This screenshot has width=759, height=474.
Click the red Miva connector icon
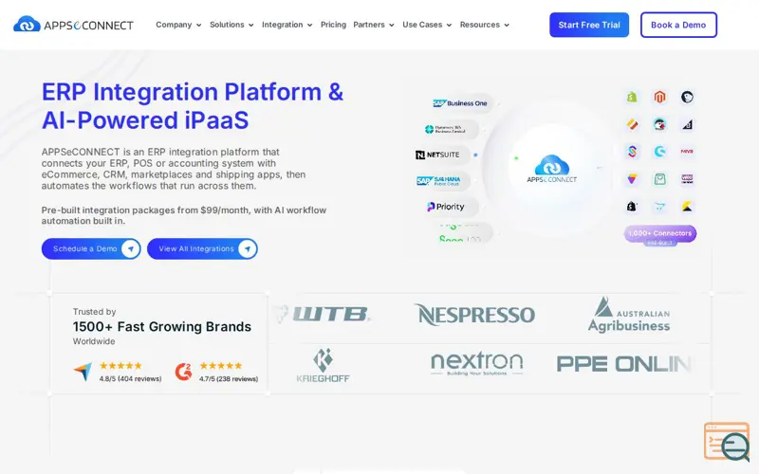point(687,152)
